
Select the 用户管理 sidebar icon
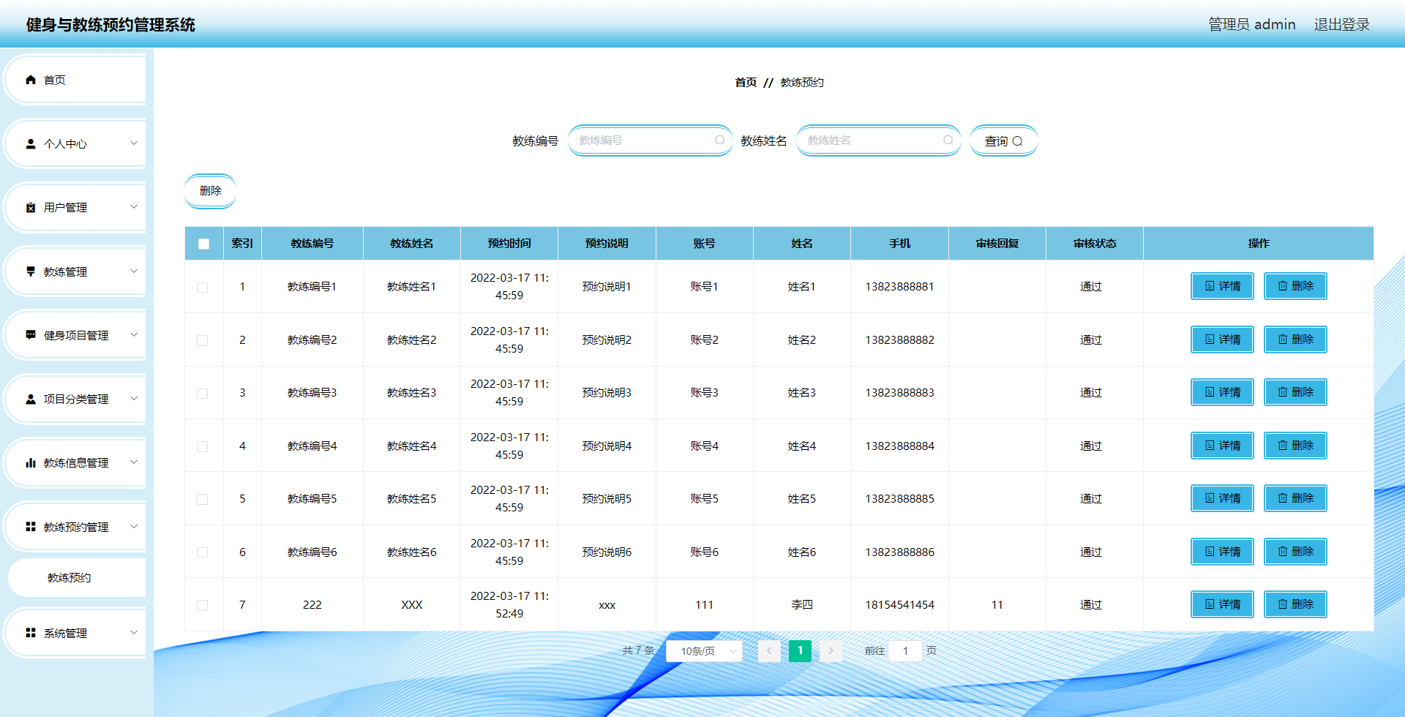click(x=30, y=207)
